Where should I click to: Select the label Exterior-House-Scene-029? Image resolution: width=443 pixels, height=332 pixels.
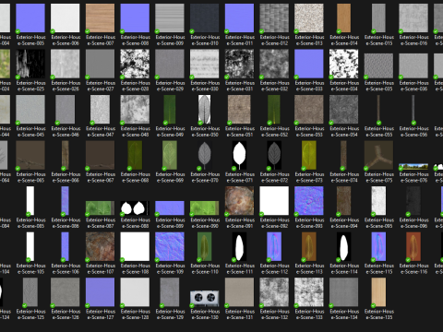(x=170, y=86)
